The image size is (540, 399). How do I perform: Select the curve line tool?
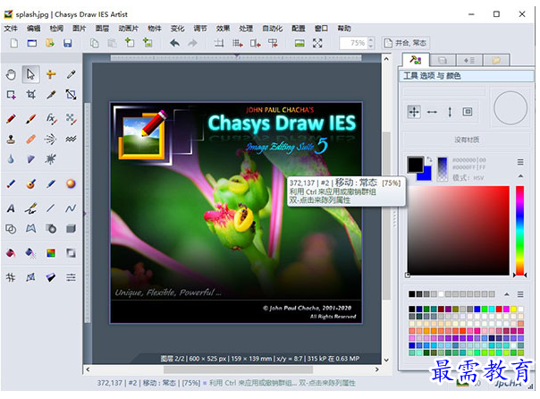click(x=71, y=208)
